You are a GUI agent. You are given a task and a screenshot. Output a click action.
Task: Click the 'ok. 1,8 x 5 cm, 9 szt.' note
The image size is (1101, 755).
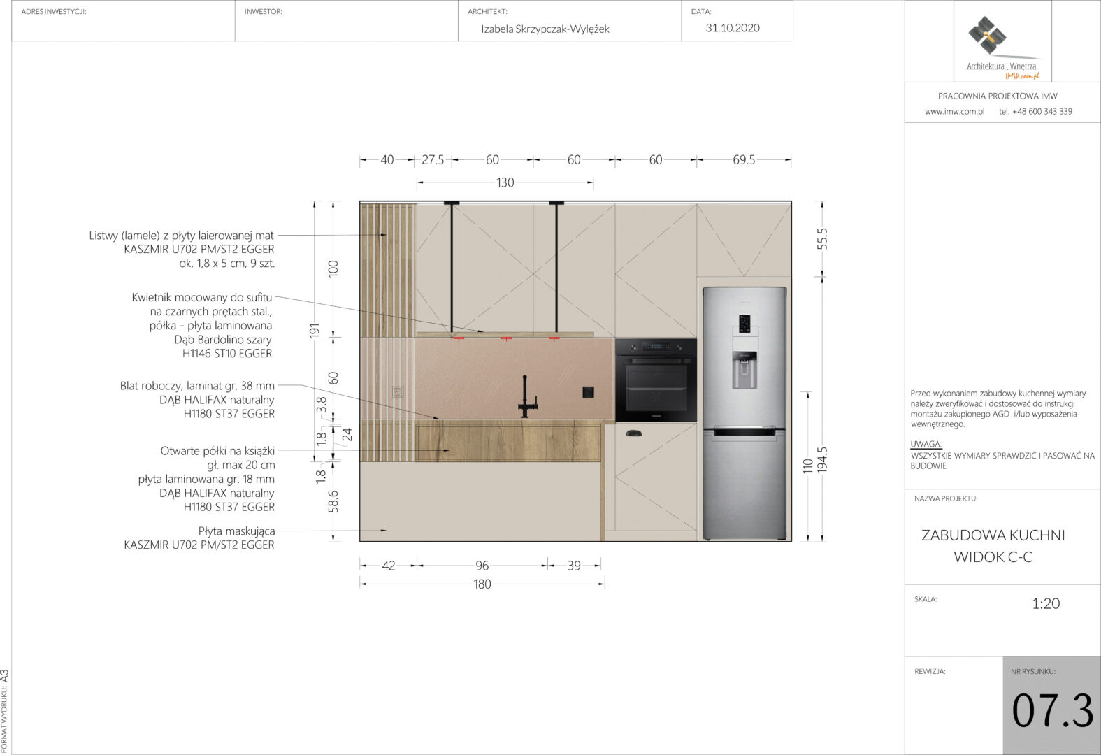pyautogui.click(x=226, y=264)
